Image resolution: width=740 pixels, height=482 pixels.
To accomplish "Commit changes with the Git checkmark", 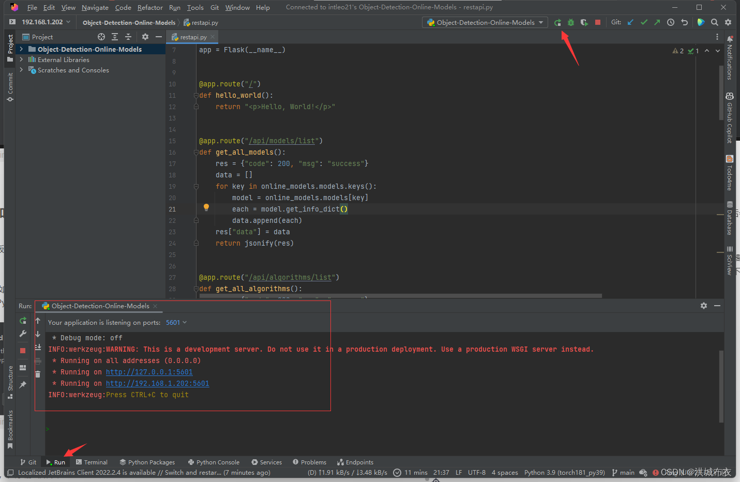I will click(644, 22).
